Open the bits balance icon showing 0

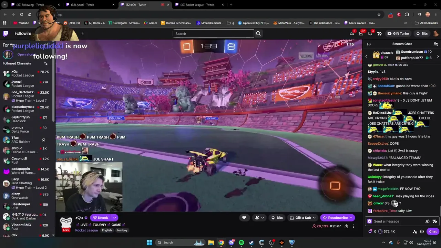[372, 231]
